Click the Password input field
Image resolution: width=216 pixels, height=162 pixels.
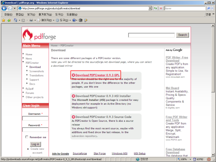[35, 130]
